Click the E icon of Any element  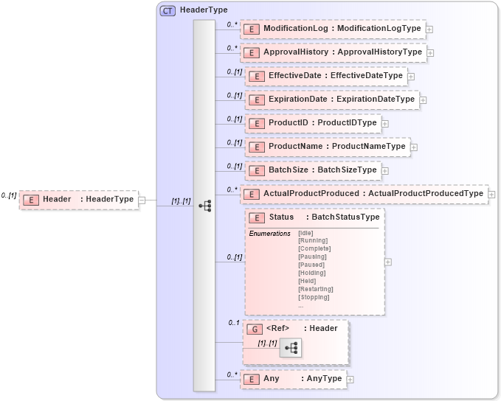[x=252, y=380]
